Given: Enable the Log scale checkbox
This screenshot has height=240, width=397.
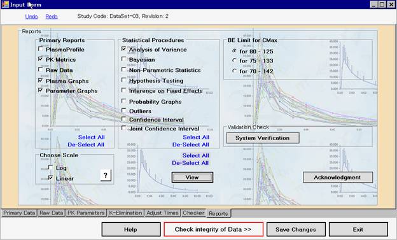Looking at the screenshot, I should click(51, 167).
